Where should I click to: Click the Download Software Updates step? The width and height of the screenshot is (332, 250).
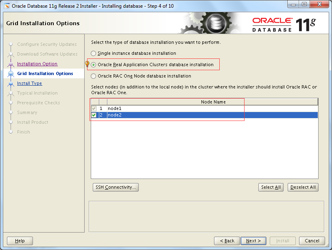point(47,54)
